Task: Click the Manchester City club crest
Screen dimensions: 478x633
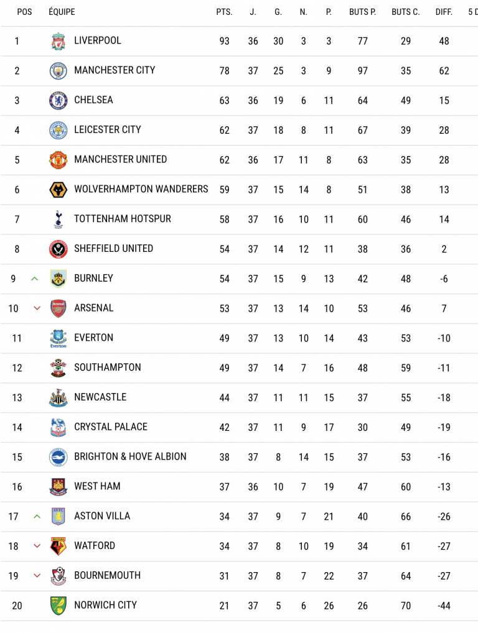Action: pos(58,71)
